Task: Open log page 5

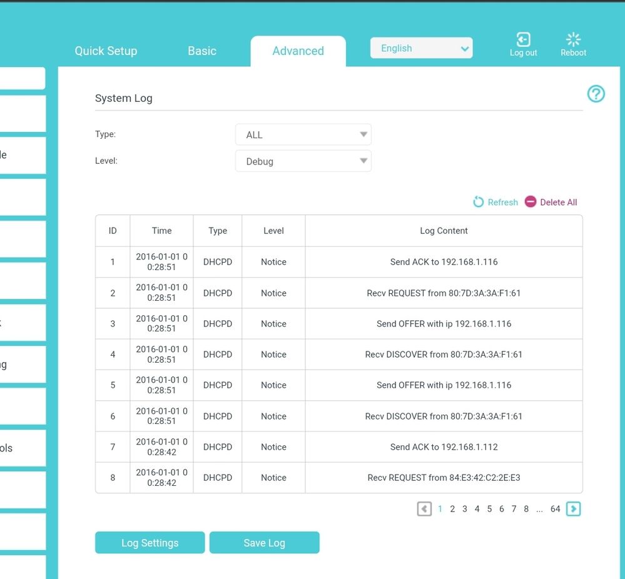Action: click(489, 509)
